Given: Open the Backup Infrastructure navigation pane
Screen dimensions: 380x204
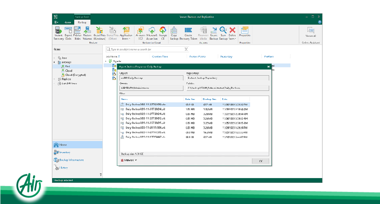Looking at the screenshot, I should coord(78,160).
